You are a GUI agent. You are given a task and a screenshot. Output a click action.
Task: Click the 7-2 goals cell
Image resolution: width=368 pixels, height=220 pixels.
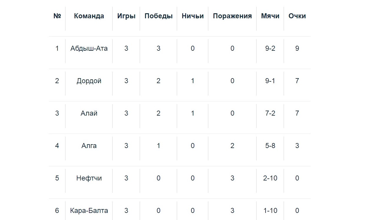click(270, 113)
